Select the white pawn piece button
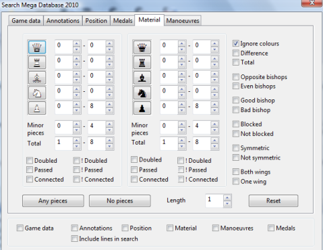 [37, 108]
